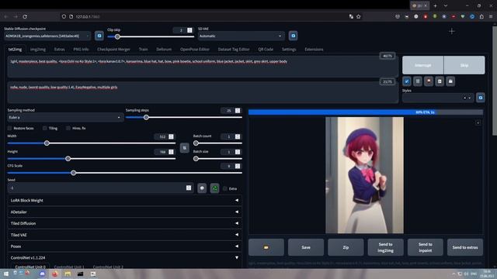Screen dimensions: 497x279
Task: Refresh the Stable Diffusion checkpoint list
Action: (99, 36)
